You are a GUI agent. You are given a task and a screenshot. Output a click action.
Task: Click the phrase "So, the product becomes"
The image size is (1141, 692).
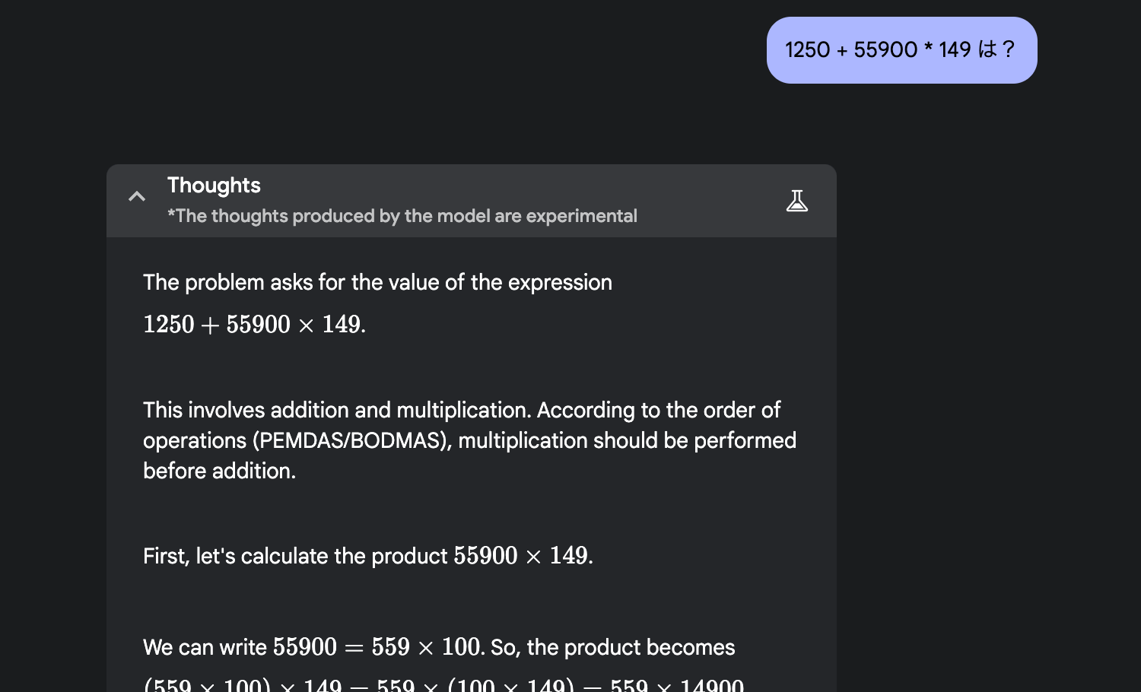coord(613,648)
